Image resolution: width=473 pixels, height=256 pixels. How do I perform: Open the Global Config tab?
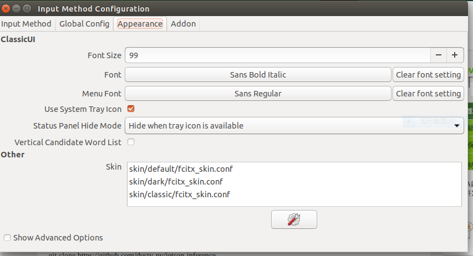pos(84,24)
